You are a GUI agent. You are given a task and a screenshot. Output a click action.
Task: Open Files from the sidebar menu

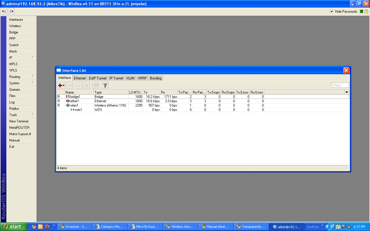[22, 96]
